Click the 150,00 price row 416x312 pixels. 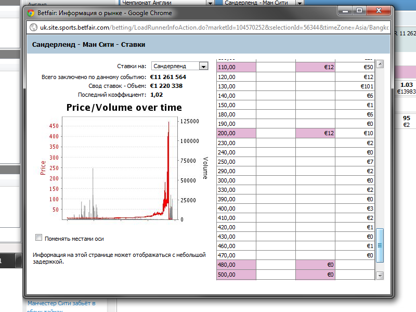(x=295, y=105)
